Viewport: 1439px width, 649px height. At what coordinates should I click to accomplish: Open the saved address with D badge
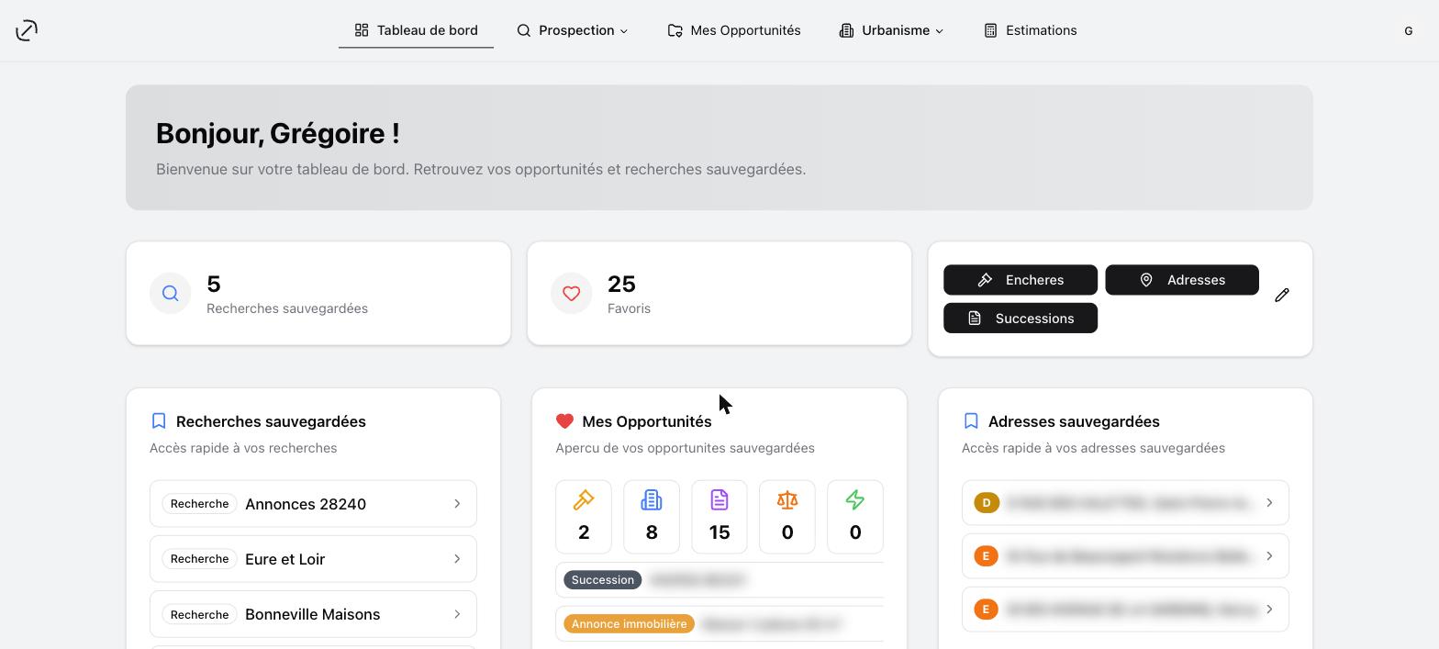pyautogui.click(x=1125, y=503)
